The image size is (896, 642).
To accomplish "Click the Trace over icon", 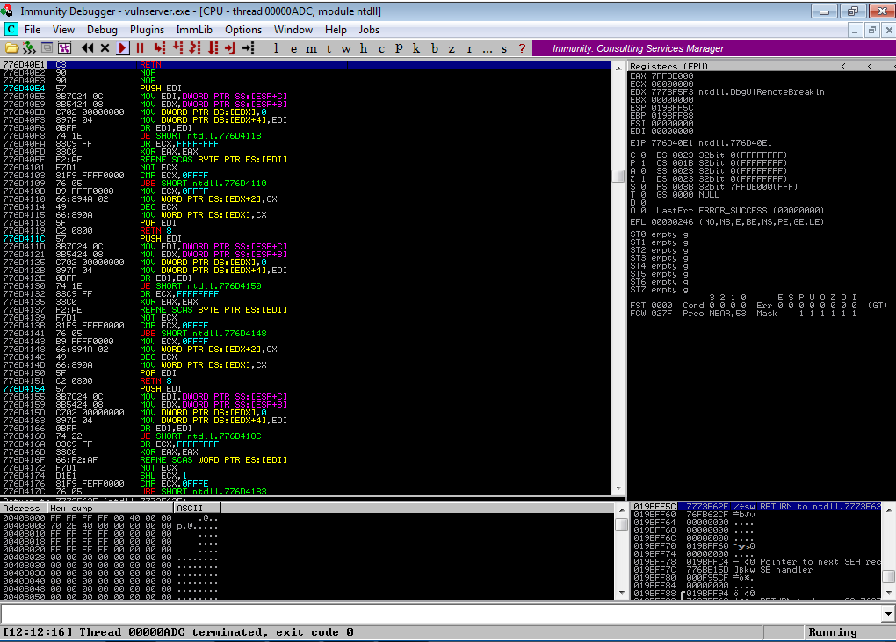I will [x=213, y=48].
